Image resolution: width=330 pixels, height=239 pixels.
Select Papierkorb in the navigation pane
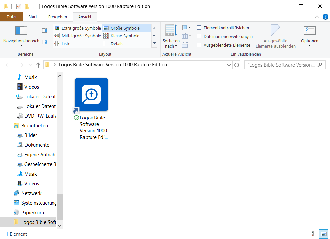(33, 213)
